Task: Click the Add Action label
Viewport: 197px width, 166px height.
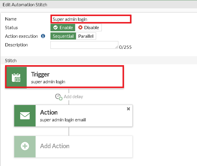Action: tap(55, 146)
